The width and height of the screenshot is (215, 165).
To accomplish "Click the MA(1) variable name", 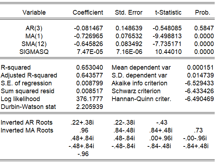I will tap(34, 36).
